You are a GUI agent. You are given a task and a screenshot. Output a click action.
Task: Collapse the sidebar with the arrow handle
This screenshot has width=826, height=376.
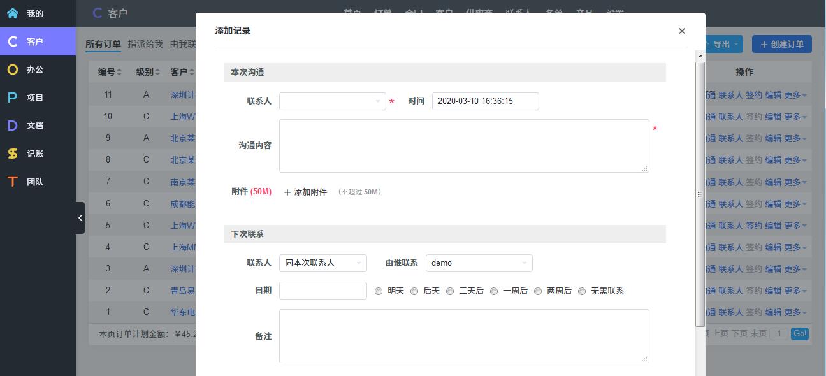[x=80, y=218]
